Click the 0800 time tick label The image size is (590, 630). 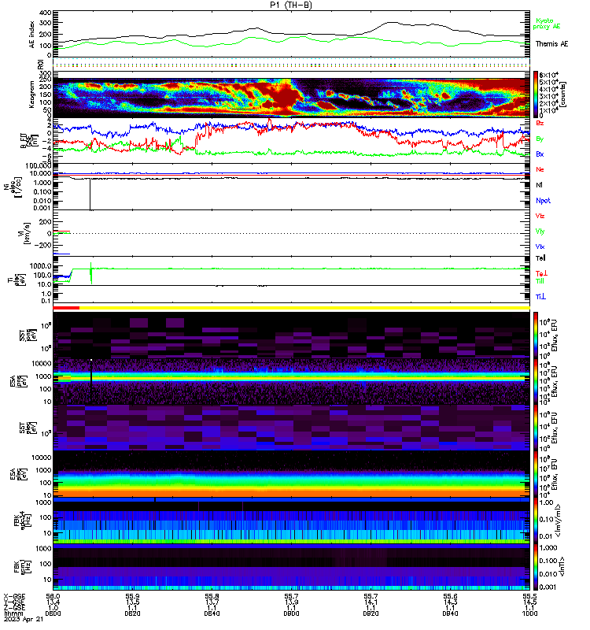[53, 613]
